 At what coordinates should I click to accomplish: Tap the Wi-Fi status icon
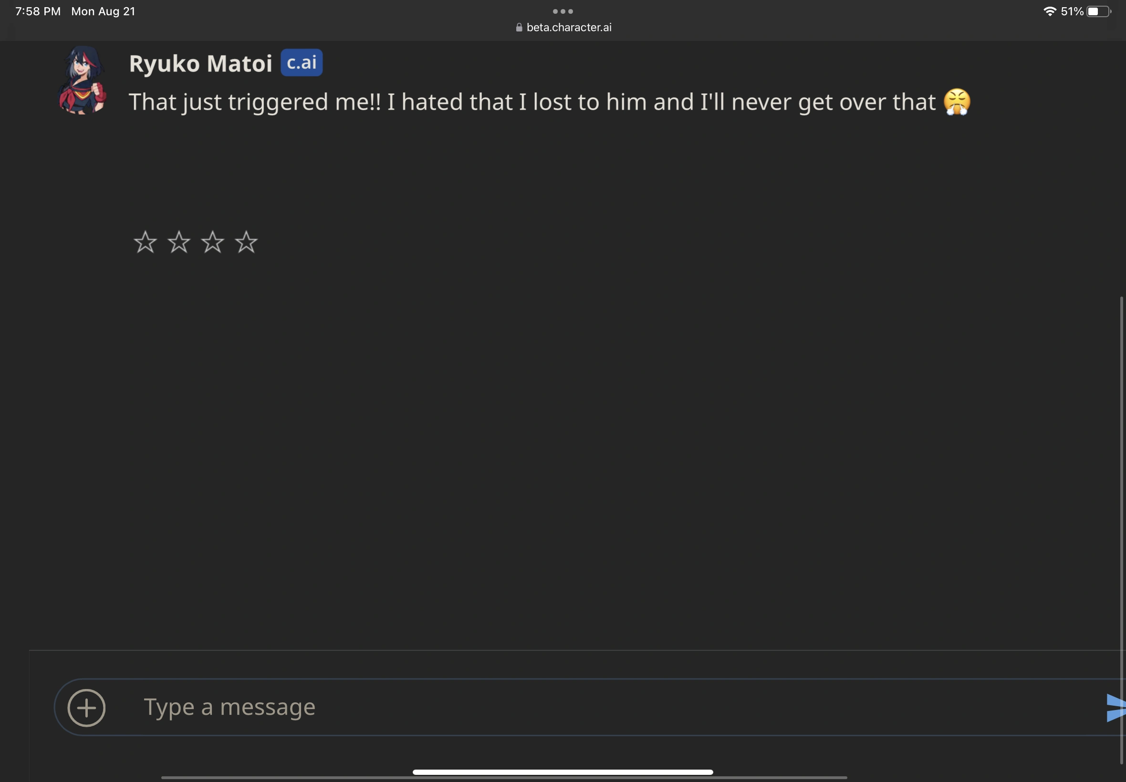click(1049, 11)
